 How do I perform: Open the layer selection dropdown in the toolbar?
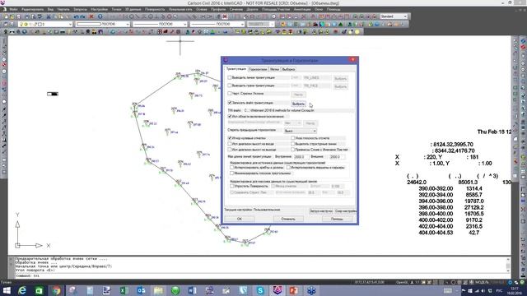tap(45, 24)
